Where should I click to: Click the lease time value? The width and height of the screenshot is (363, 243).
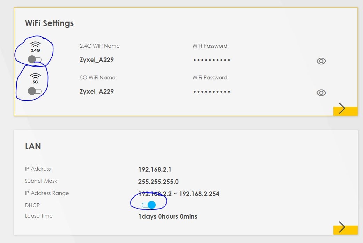[x=168, y=217]
